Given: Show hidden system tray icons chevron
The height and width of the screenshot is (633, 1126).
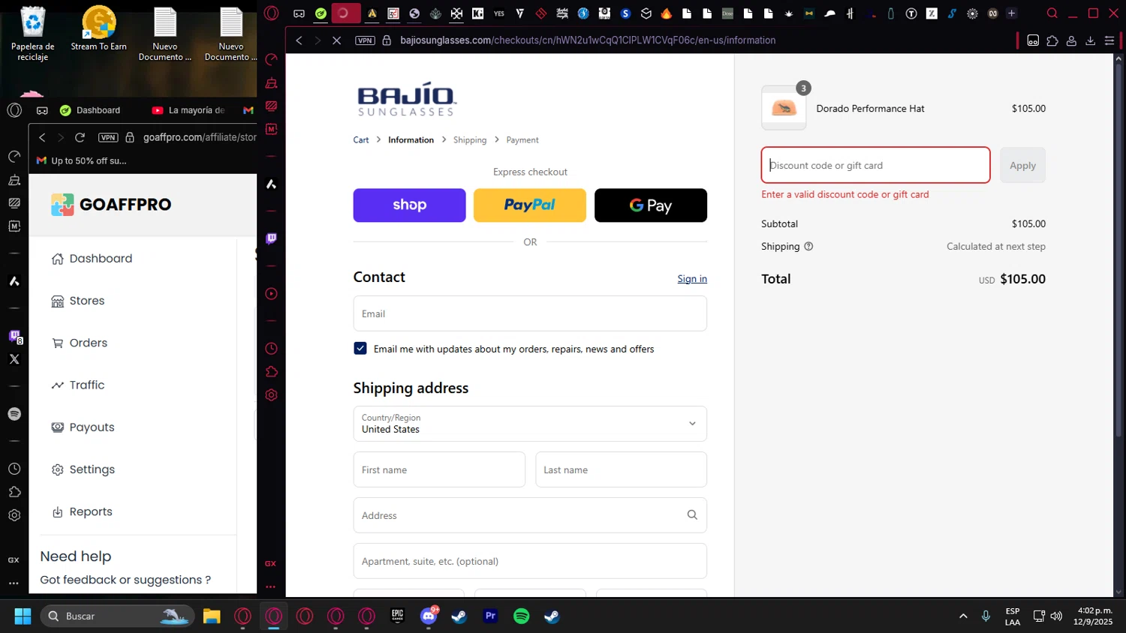Looking at the screenshot, I should tap(963, 616).
